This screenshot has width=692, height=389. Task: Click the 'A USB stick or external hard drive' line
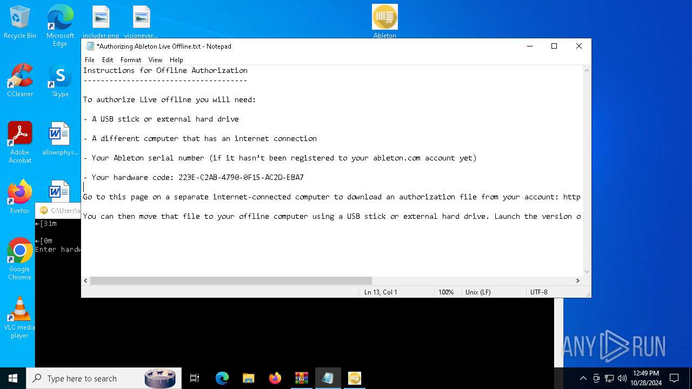(161, 119)
